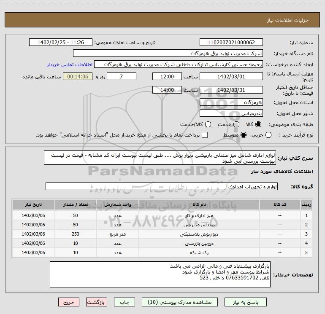Click the announcement date field 1402/02/25 - 11:26
The width and height of the screenshot is (325, 314).
tap(61, 43)
